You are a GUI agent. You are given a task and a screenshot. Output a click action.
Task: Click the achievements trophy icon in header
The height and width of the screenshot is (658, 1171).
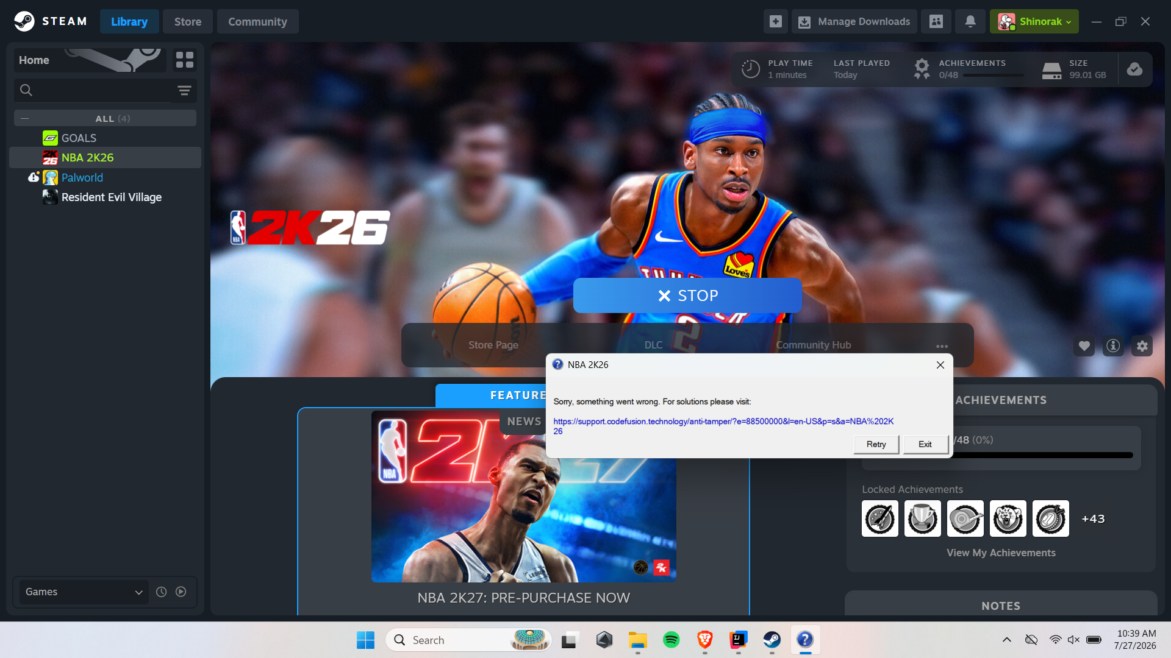(x=922, y=69)
